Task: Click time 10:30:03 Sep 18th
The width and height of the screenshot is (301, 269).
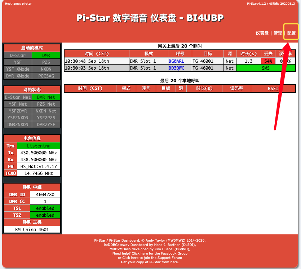Action: [x=87, y=68]
